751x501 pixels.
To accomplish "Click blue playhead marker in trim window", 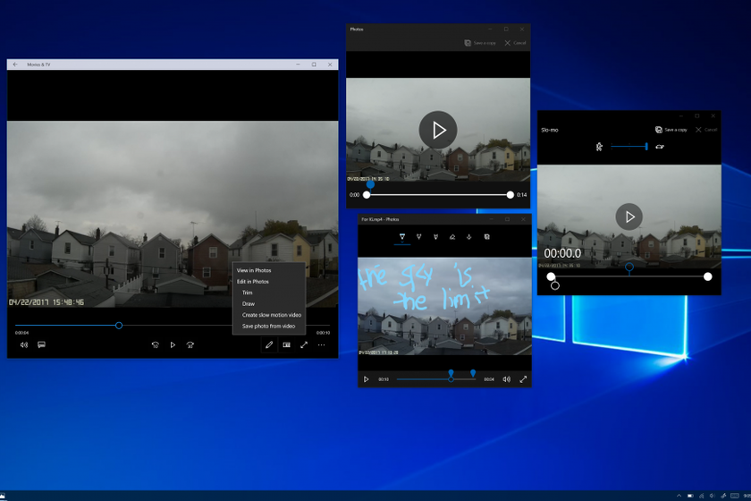I will pyautogui.click(x=370, y=184).
